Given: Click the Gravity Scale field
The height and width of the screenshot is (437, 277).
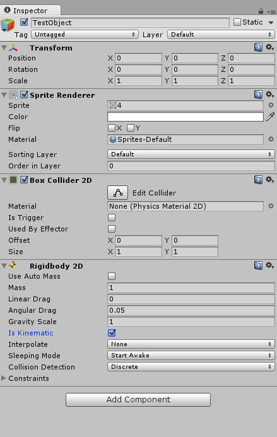Looking at the screenshot, I should tap(191, 322).
